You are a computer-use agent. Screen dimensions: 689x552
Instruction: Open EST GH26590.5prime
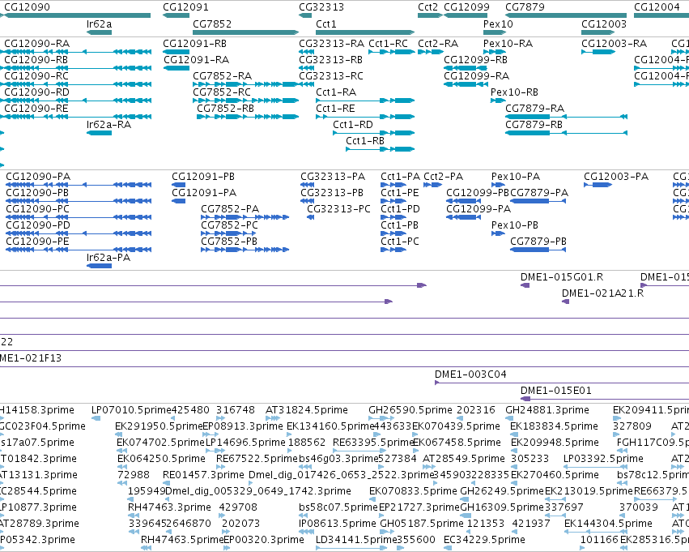point(410,410)
